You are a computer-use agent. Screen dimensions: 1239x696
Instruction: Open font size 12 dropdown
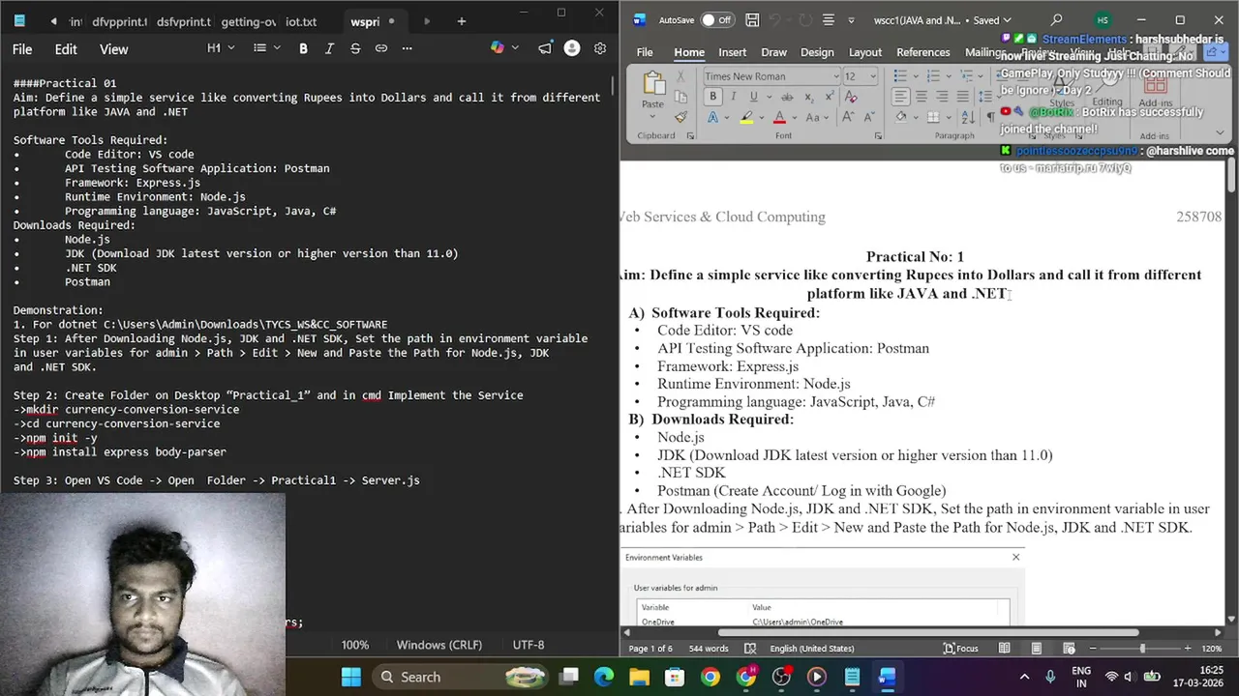(872, 76)
